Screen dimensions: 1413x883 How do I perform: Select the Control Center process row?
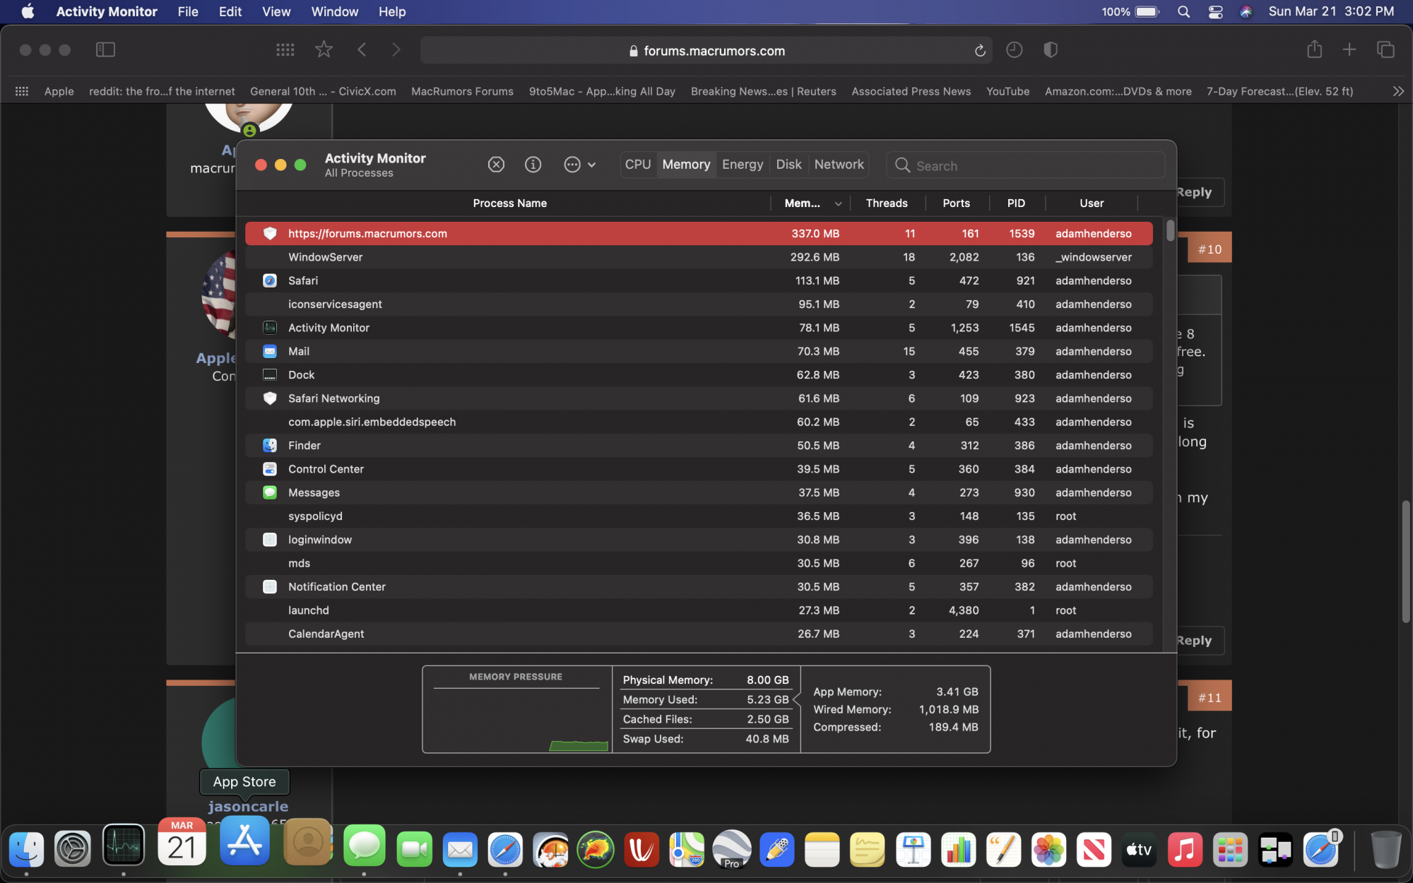click(699, 469)
